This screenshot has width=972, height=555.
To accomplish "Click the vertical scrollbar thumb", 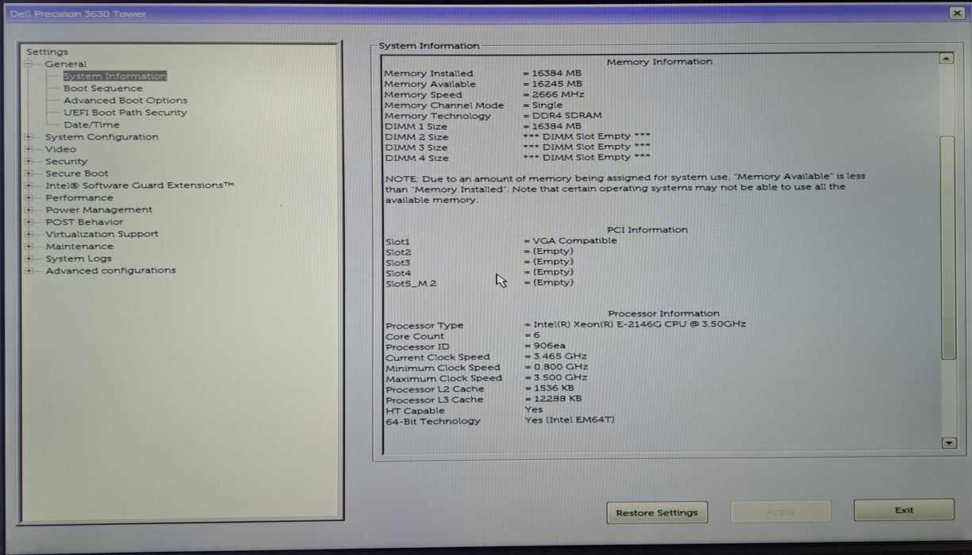I will click(x=948, y=247).
